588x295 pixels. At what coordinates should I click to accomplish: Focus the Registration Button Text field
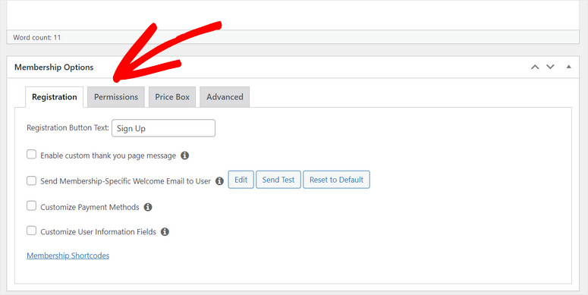coord(163,128)
